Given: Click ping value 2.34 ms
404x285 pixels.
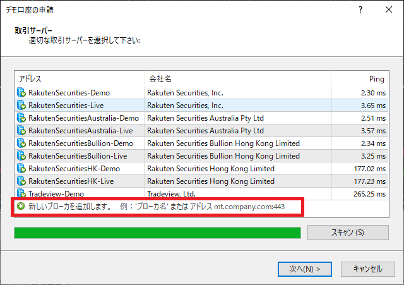Looking at the screenshot, I should click(x=373, y=143).
